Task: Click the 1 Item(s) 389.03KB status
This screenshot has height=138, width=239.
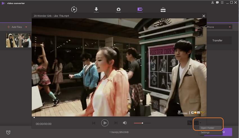Action: tap(119, 132)
